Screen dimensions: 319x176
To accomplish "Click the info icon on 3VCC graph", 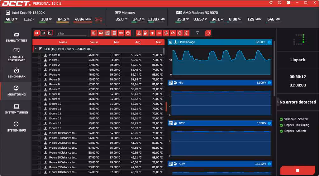I will pos(269,123).
